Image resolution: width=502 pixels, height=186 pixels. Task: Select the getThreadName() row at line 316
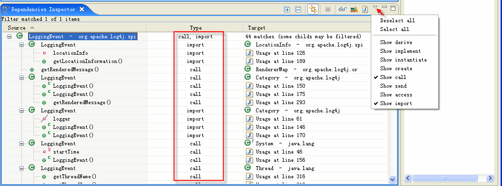pyautogui.click(x=75, y=176)
